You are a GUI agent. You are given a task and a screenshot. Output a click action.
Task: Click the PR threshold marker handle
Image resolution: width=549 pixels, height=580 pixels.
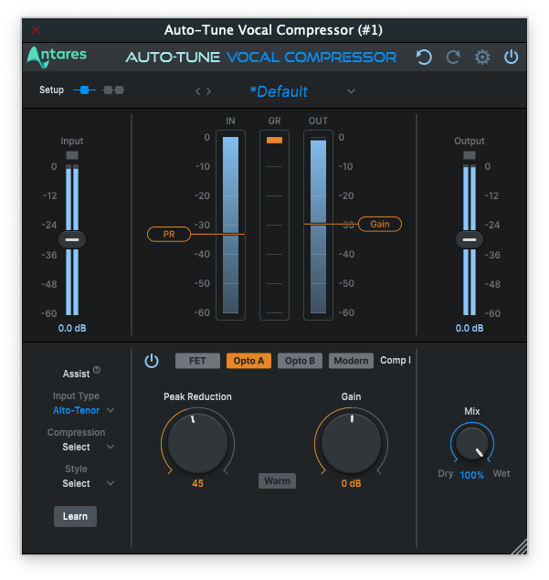[169, 234]
